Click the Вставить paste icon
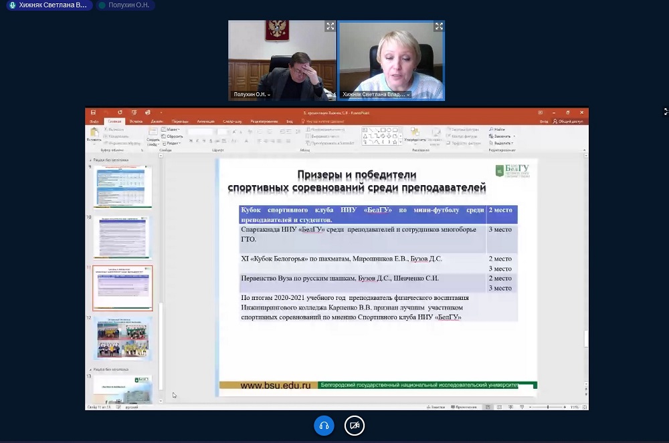The width and height of the screenshot is (669, 443). [94, 134]
